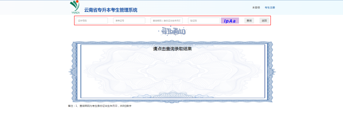Focus the 证件号码 input field
Screen dimensions: 343x114
pyautogui.click(x=92, y=21)
